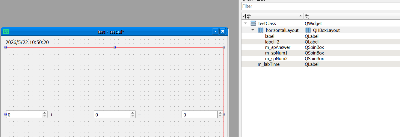The image size is (400, 137).
Task: Click the 类 column header
Action: coord(352,16)
